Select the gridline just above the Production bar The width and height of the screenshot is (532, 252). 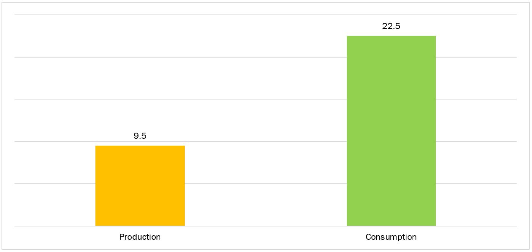click(267, 141)
